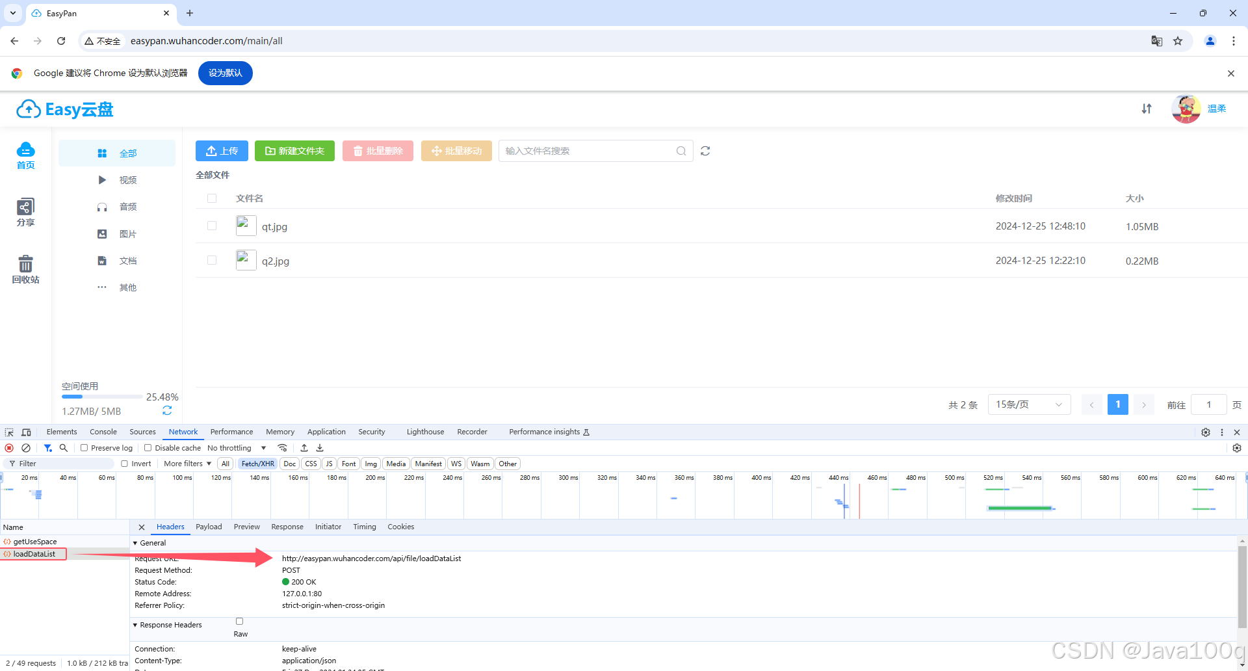Open DevTools settings gear
The width and height of the screenshot is (1248, 671).
coord(1206,432)
